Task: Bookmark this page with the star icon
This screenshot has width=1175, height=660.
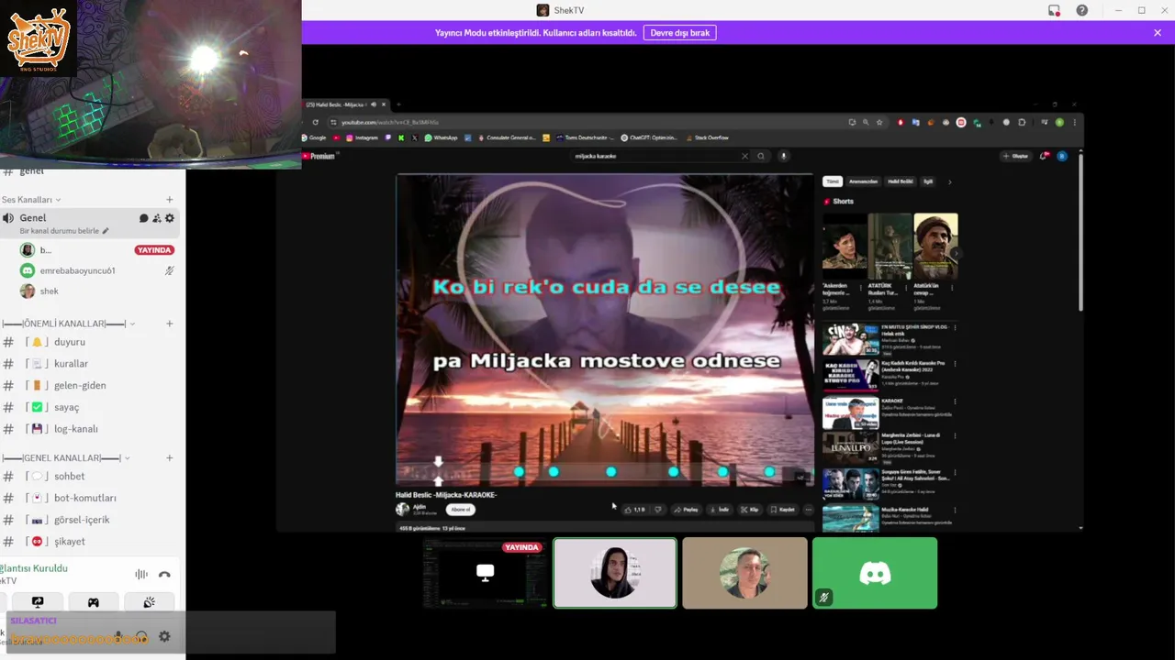Action: [879, 122]
